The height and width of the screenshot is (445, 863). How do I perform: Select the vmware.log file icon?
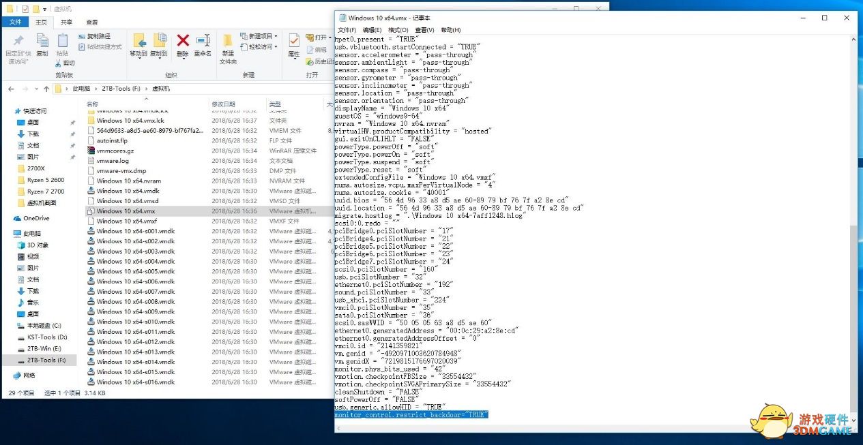click(91, 161)
